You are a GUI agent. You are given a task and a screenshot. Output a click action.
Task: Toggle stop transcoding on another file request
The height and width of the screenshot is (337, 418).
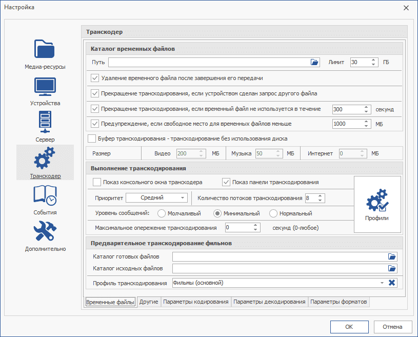(x=95, y=93)
